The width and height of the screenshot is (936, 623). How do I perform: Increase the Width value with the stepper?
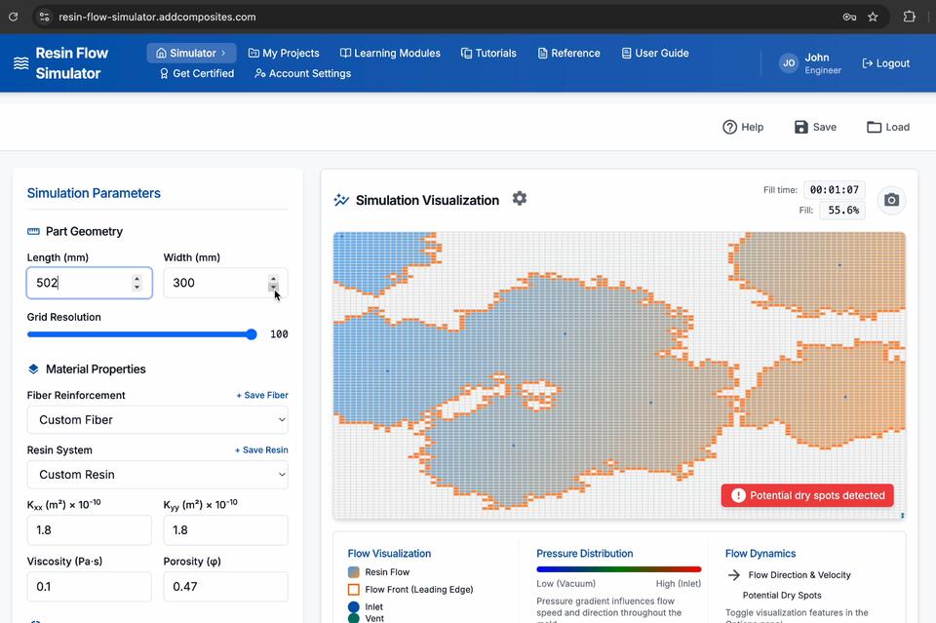[x=273, y=279]
